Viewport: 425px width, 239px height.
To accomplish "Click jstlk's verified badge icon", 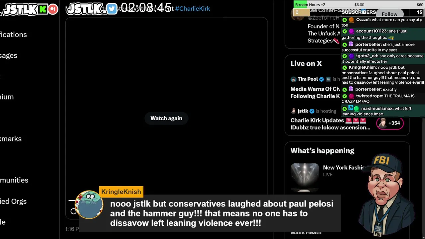I will click(312, 111).
